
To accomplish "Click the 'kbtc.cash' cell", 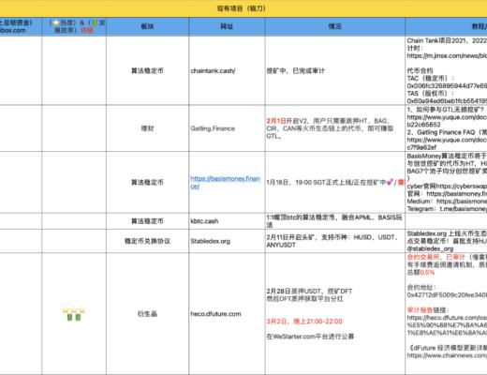I will [227, 221].
